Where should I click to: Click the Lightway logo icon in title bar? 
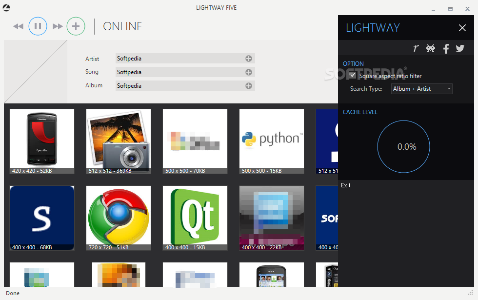tap(6, 8)
